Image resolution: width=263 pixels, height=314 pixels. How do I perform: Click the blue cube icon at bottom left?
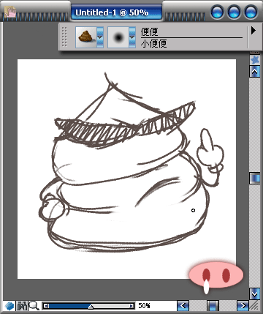[9, 306]
